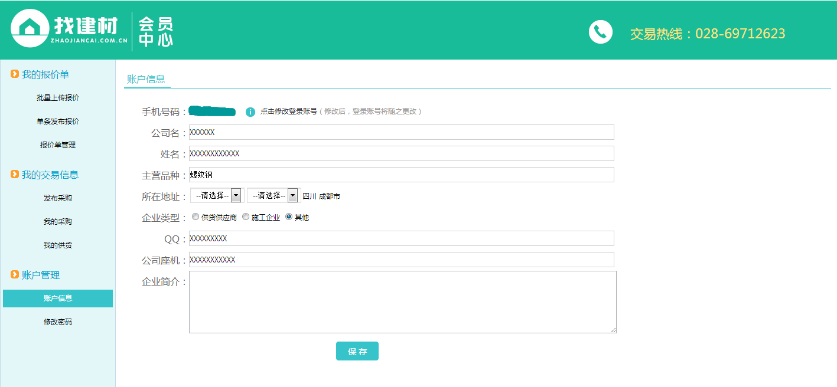Click arrow icon next to 我的报价单
837x387 pixels.
15,74
